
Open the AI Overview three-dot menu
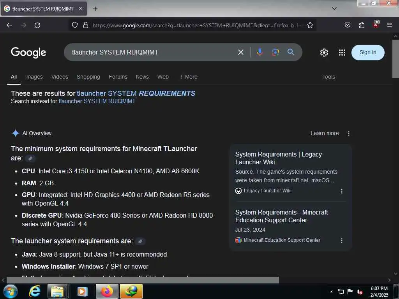(x=349, y=133)
